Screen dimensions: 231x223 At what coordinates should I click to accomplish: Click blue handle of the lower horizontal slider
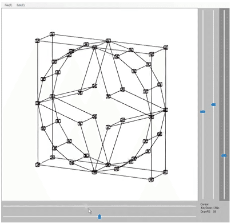99,217
